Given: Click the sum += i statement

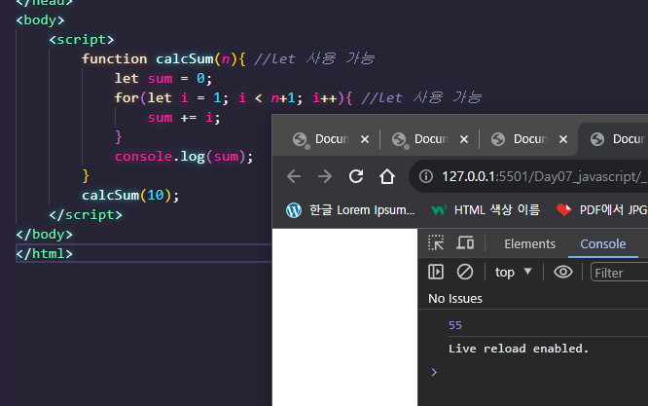Looking at the screenshot, I should [x=184, y=118].
